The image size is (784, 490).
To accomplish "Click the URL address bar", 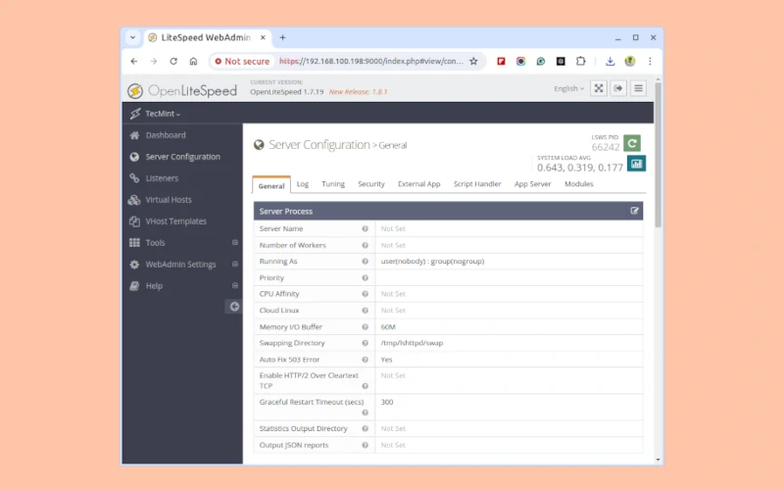I will pos(371,61).
